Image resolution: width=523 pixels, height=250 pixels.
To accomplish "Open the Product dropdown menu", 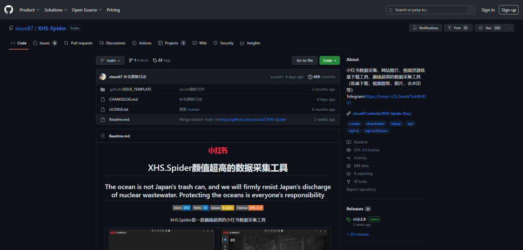I will pos(30,10).
